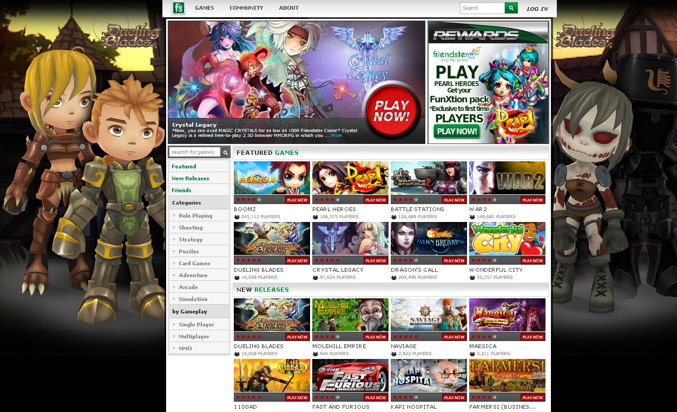The width and height of the screenshot is (677, 412).
Task: Click Play Now under Boomz
Action: 297,200
